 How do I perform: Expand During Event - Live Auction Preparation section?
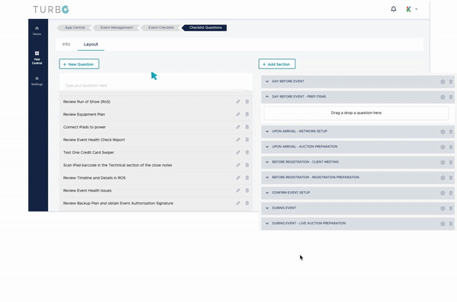pos(267,223)
